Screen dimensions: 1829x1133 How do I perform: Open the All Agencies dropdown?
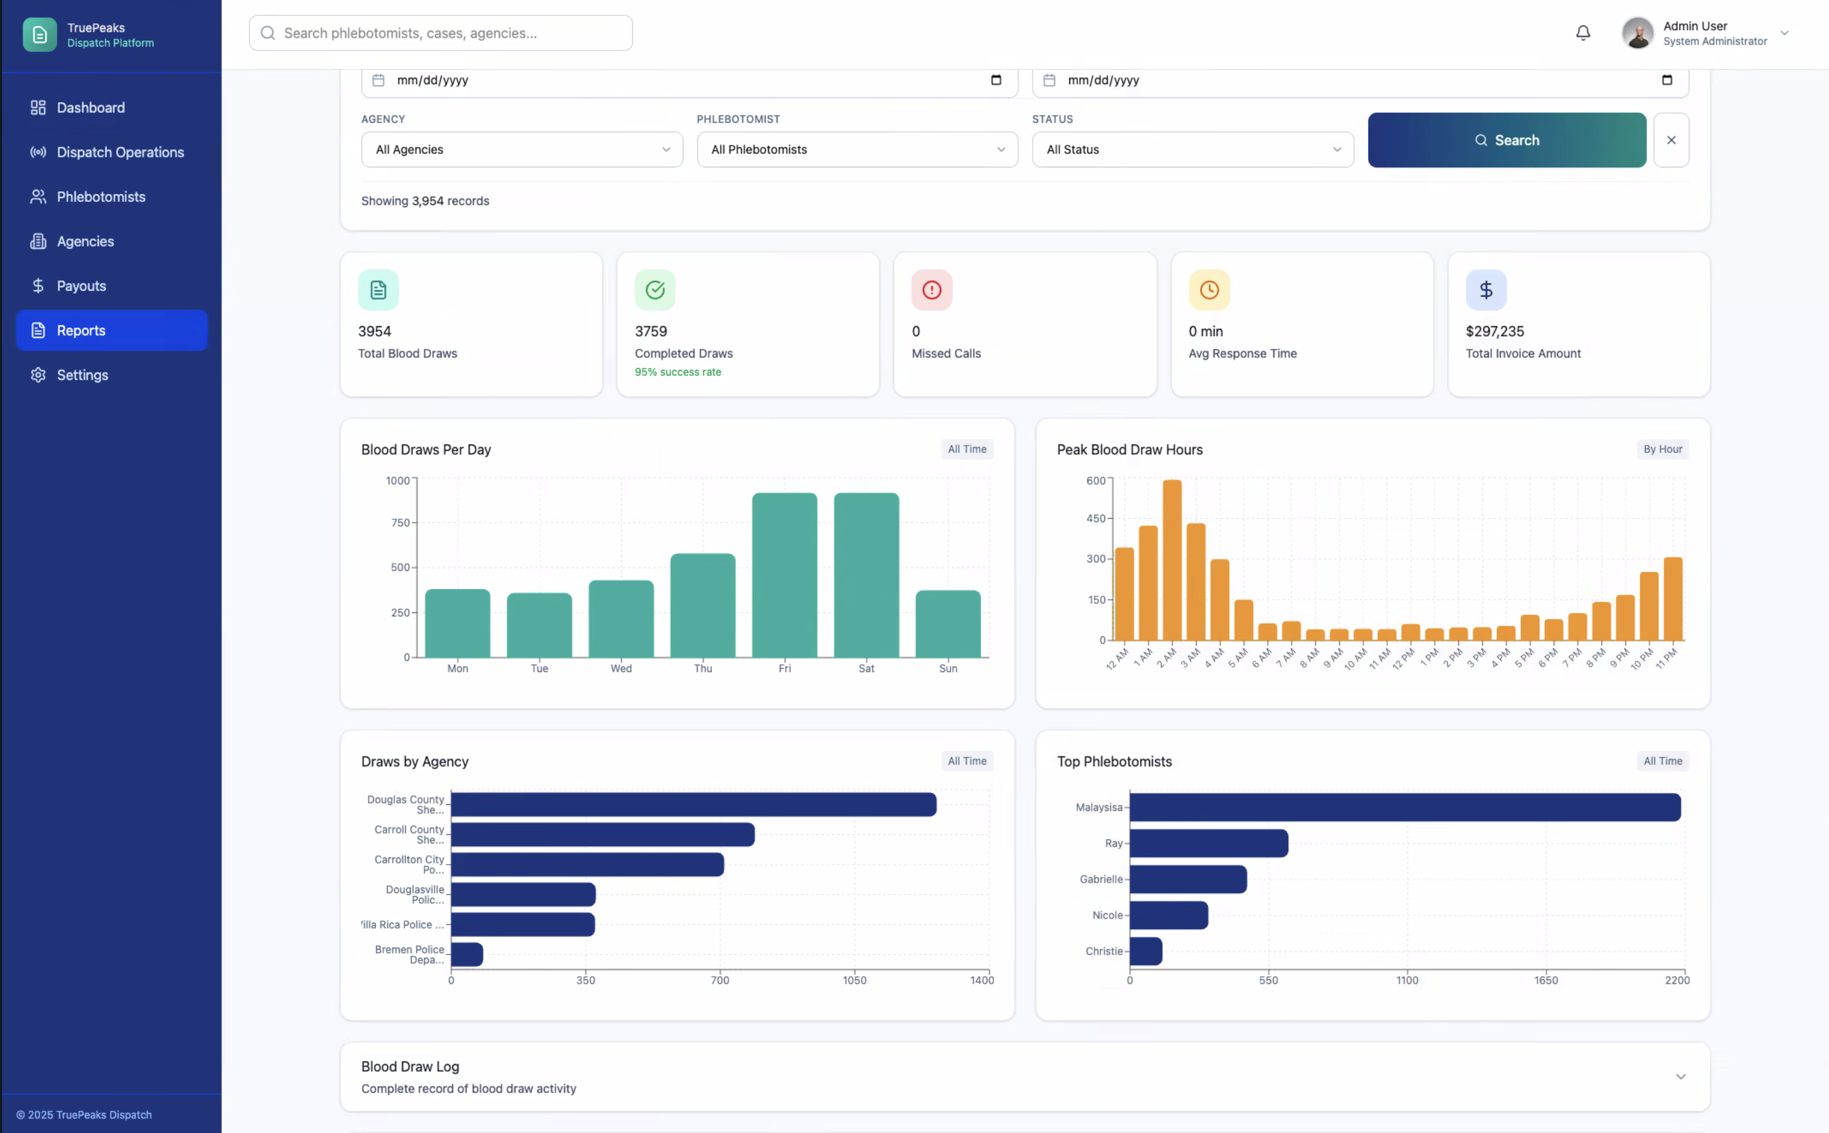[521, 149]
